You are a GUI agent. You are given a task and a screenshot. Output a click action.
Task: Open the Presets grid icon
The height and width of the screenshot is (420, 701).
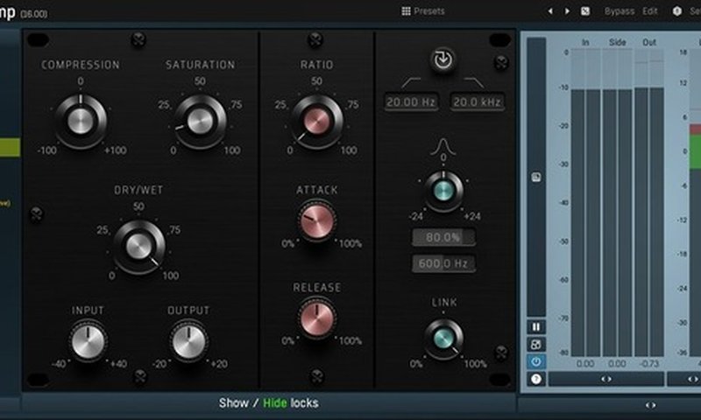coord(406,11)
